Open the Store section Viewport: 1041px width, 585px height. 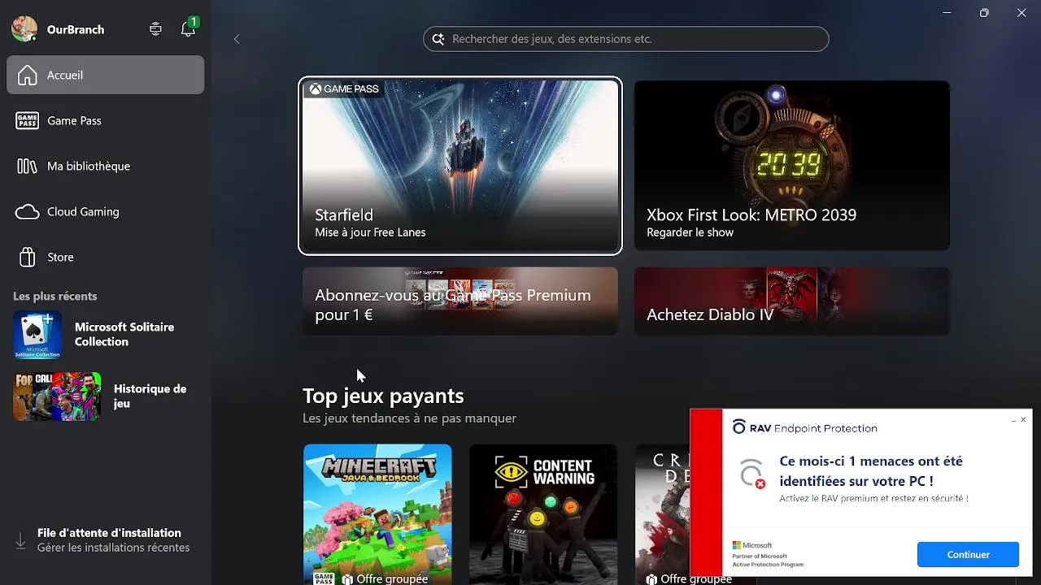point(106,257)
